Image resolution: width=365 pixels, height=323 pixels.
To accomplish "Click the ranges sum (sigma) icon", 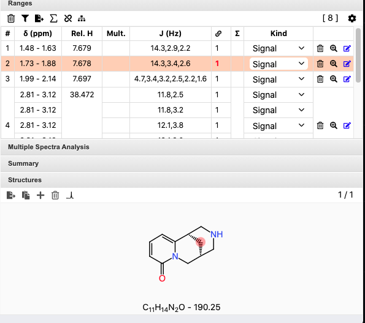I will pos(53,18).
